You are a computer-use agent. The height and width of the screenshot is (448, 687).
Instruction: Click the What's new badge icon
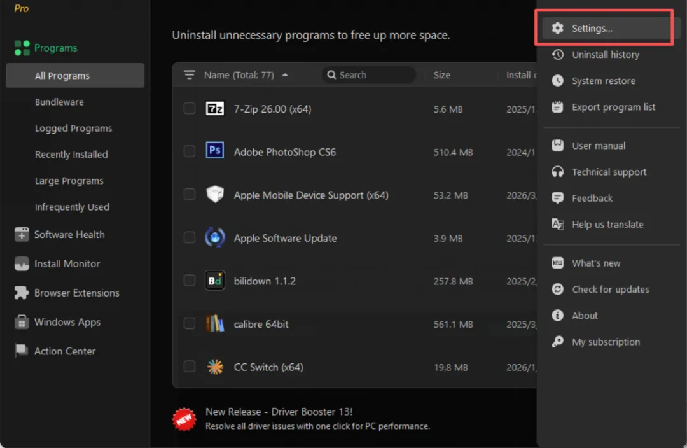click(x=557, y=263)
